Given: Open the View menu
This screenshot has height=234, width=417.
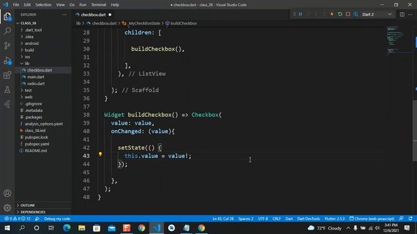Looking at the screenshot, I should pos(61,5).
